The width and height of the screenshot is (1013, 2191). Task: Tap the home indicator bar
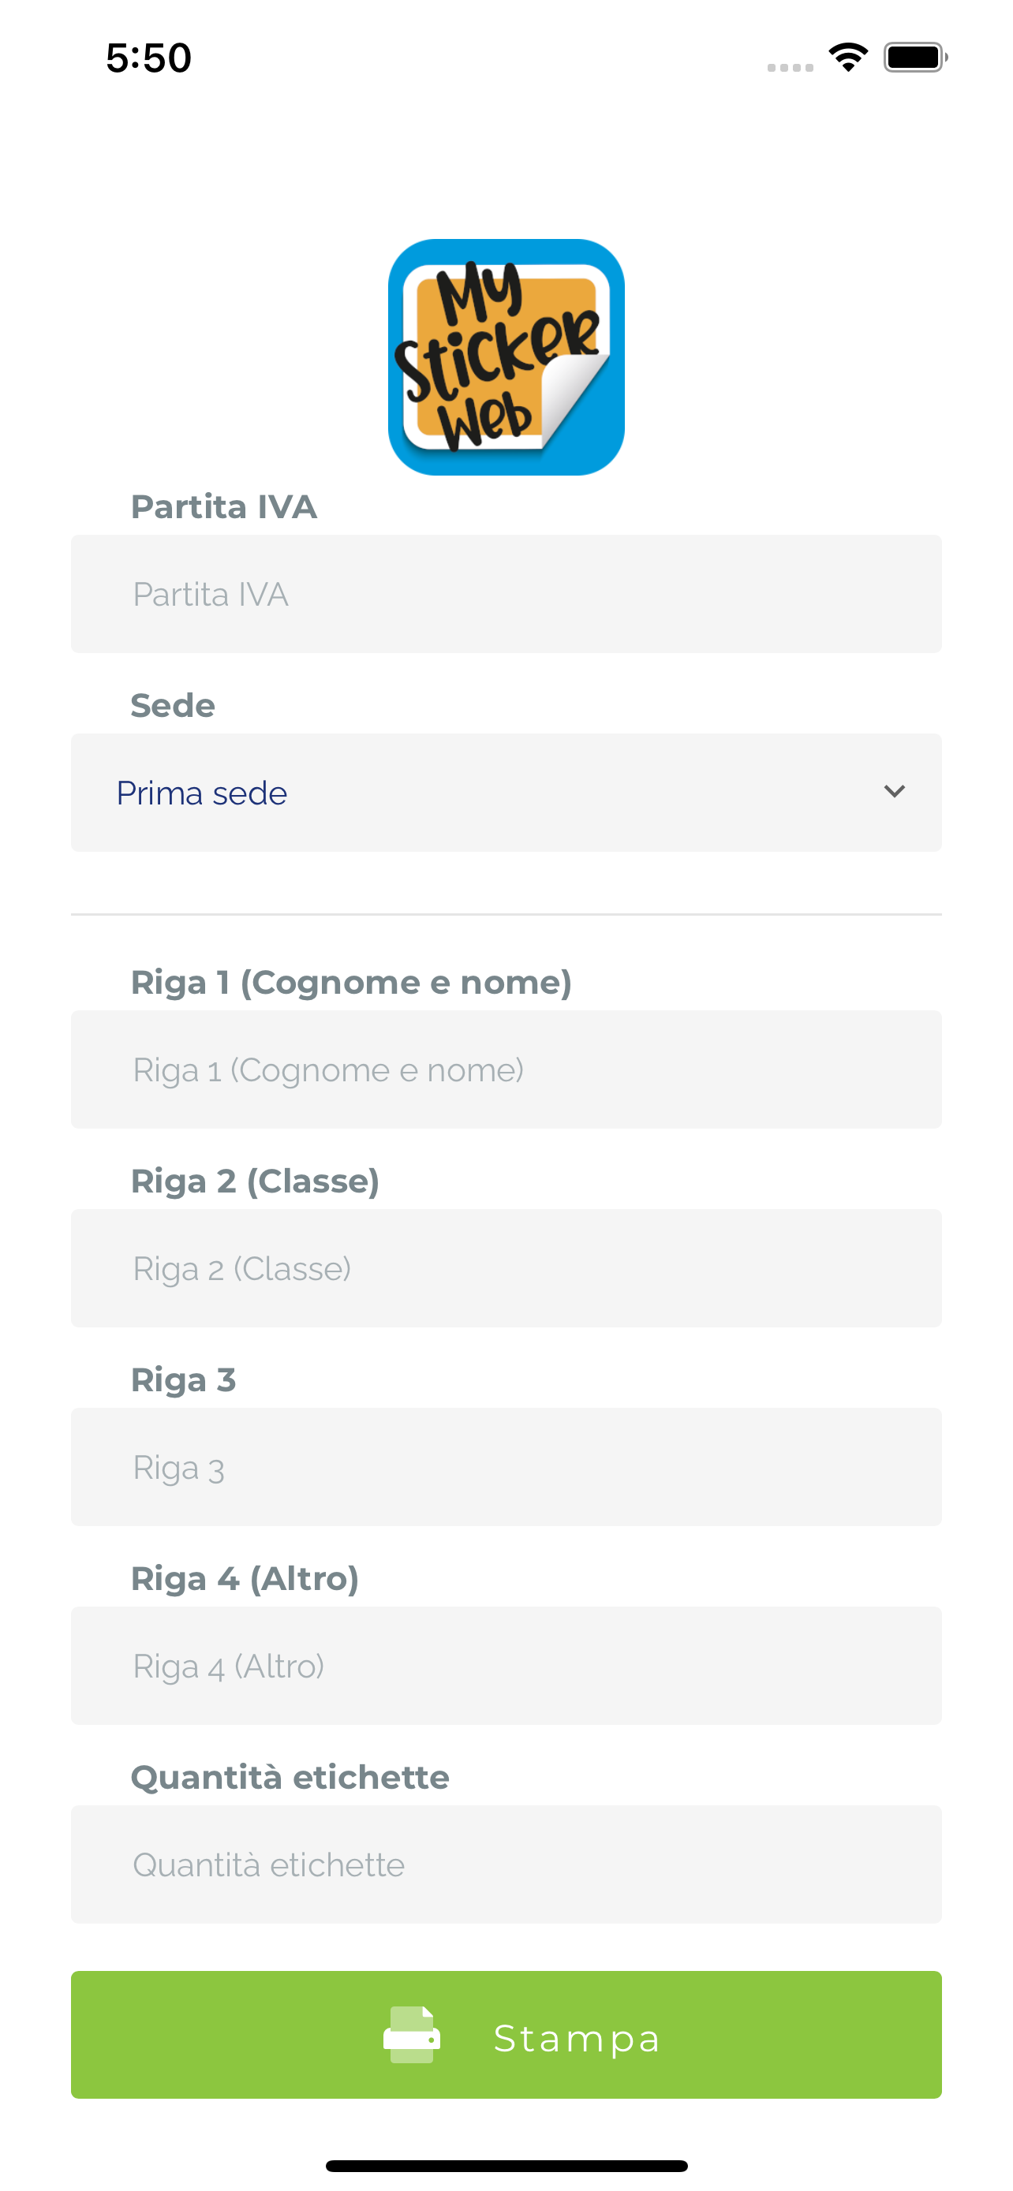point(506,2166)
